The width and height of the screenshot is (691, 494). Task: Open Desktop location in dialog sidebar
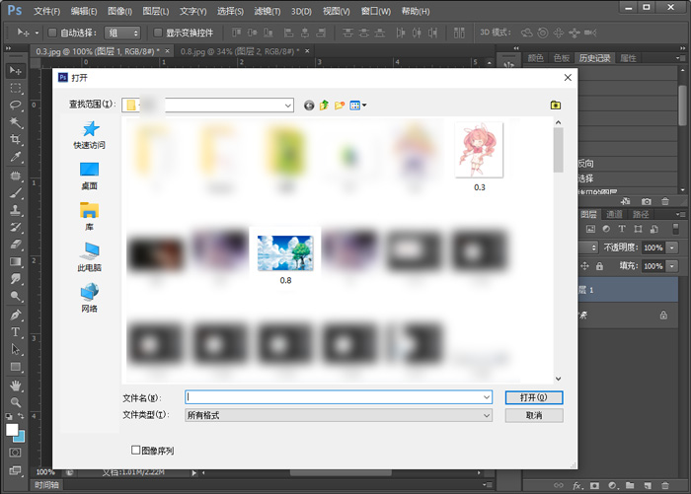pyautogui.click(x=90, y=176)
